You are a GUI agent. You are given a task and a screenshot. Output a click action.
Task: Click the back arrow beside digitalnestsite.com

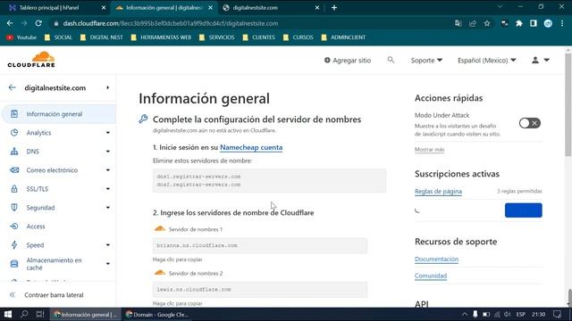point(12,87)
